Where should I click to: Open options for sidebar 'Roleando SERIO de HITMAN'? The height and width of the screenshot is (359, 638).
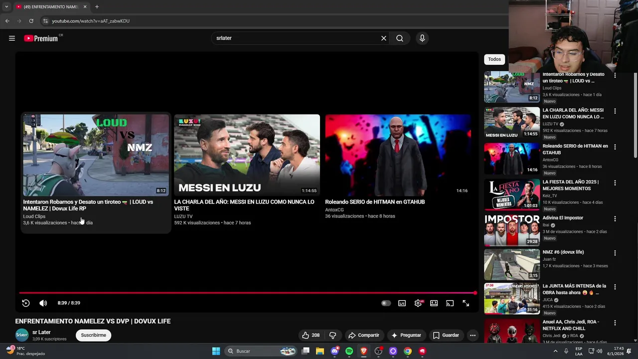(615, 147)
